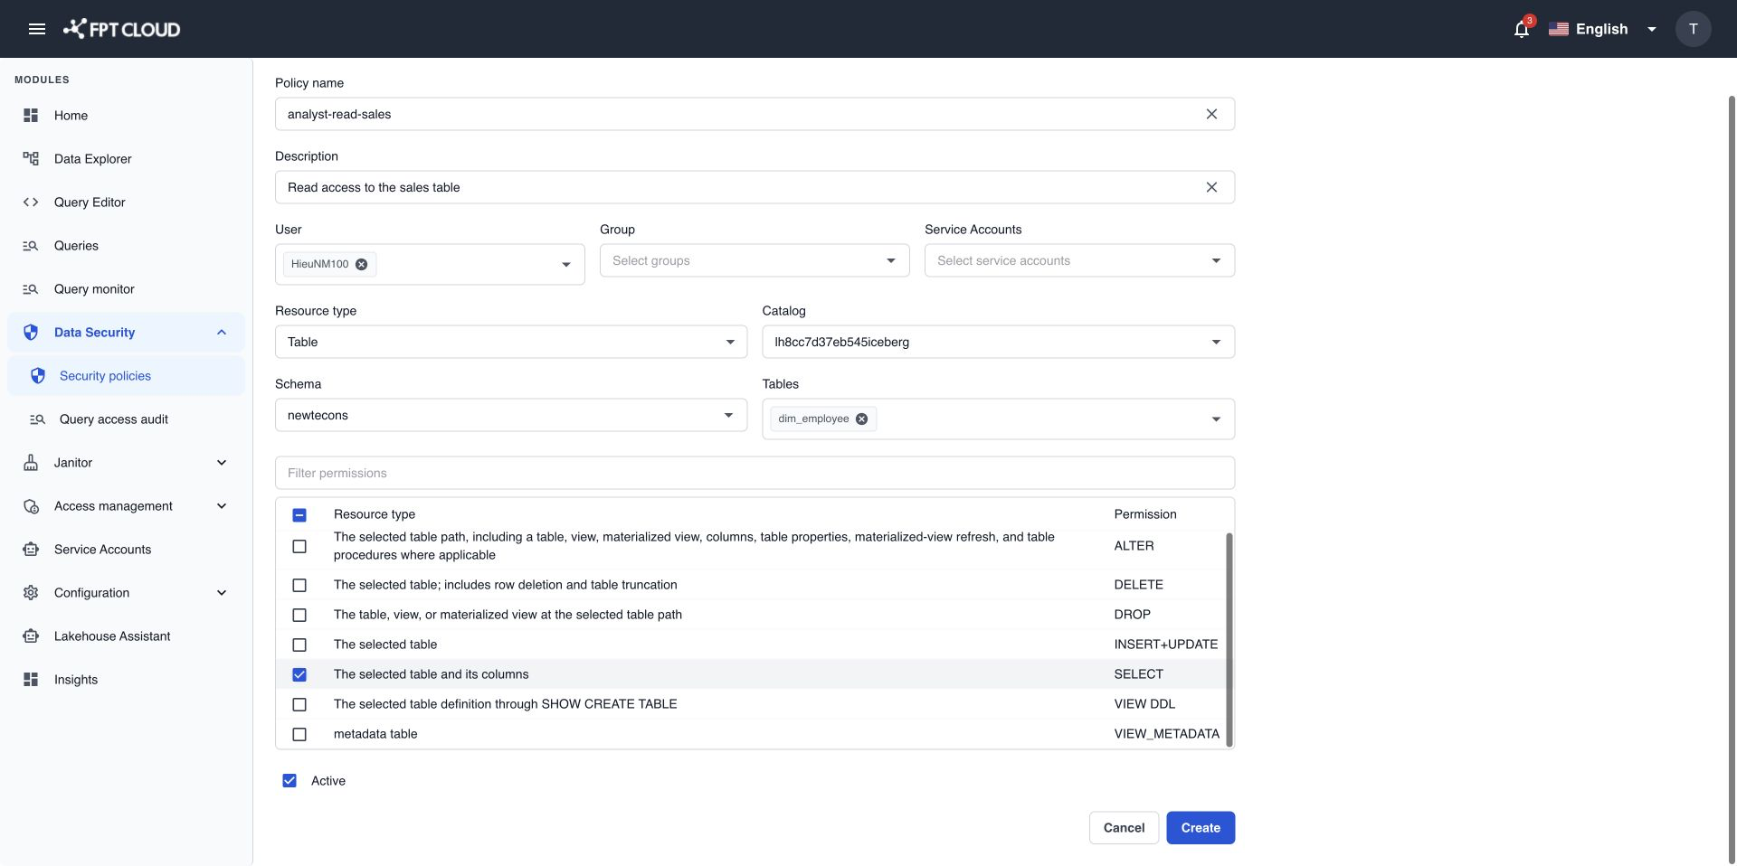
Task: Clear the Policy name field
Action: tap(1211, 114)
